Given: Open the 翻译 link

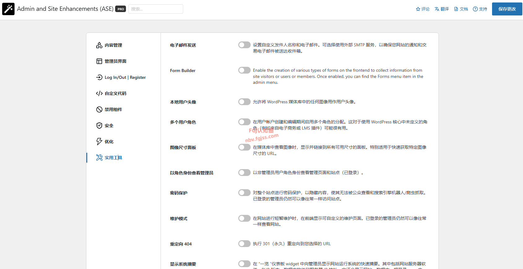Looking at the screenshot, I should click(442, 9).
